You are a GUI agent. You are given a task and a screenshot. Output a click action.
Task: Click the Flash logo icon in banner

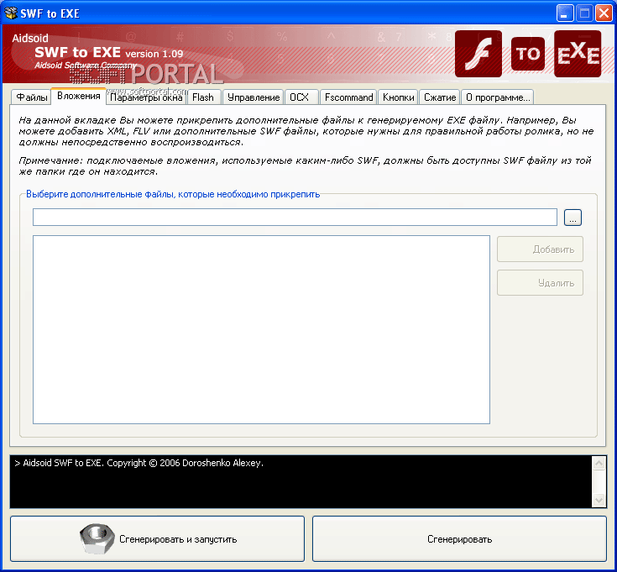click(478, 54)
